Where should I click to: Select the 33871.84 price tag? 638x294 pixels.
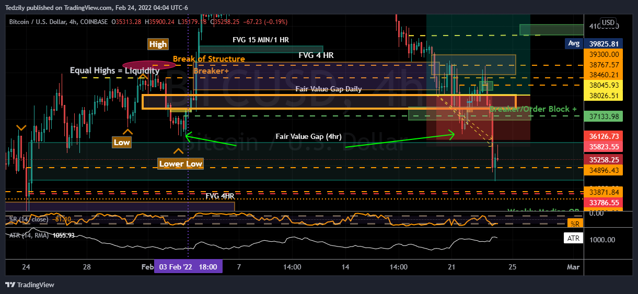coord(604,192)
